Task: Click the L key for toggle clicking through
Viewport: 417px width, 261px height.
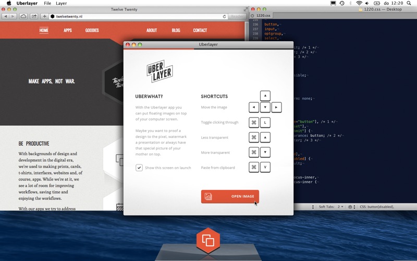Action: tap(265, 123)
